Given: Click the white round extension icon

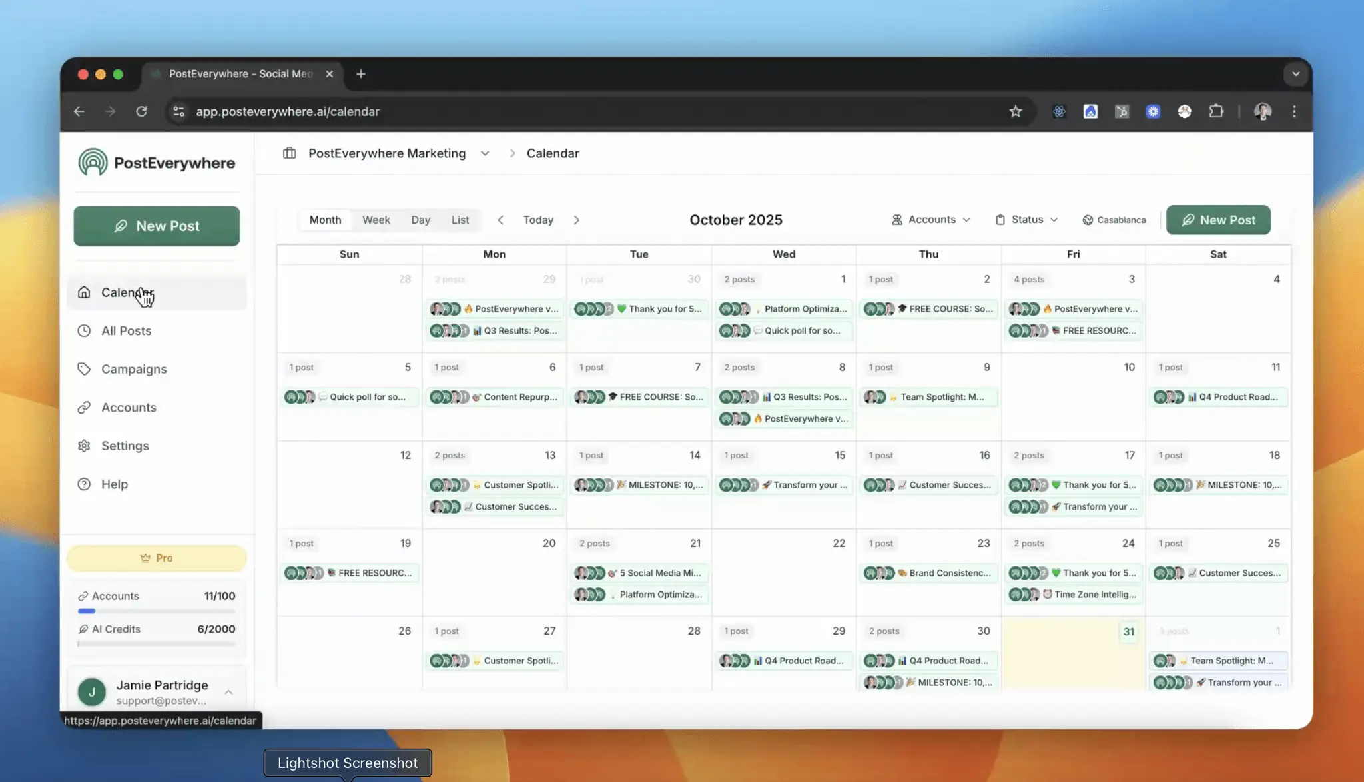Looking at the screenshot, I should coord(1184,111).
